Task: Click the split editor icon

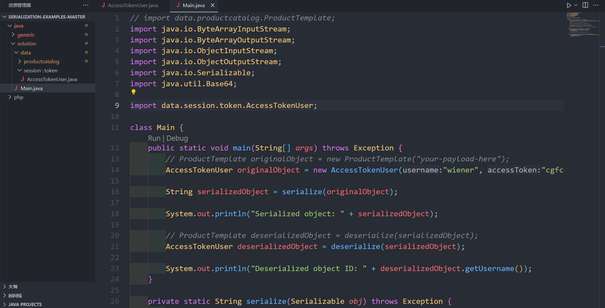Action: tap(585, 5)
